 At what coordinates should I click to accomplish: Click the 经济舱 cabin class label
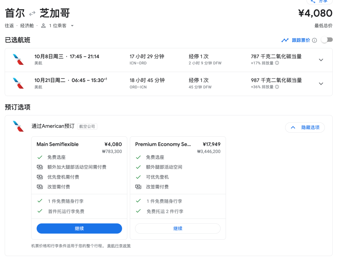pyautogui.click(x=27, y=26)
